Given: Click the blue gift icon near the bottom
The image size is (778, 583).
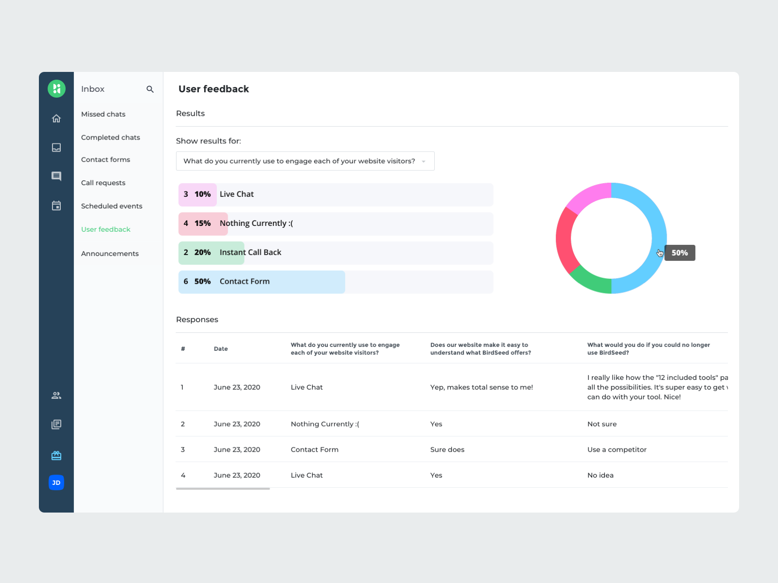Looking at the screenshot, I should click(56, 455).
